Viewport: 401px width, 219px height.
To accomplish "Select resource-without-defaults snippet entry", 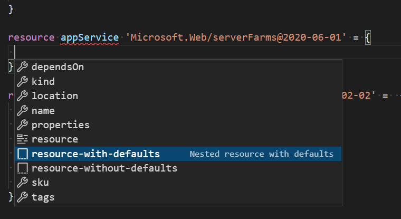I will coord(104,168).
